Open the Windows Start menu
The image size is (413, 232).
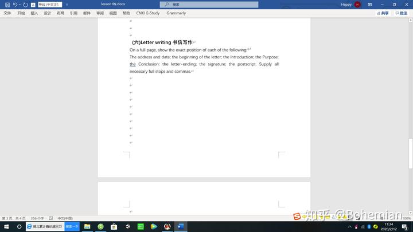6,226
